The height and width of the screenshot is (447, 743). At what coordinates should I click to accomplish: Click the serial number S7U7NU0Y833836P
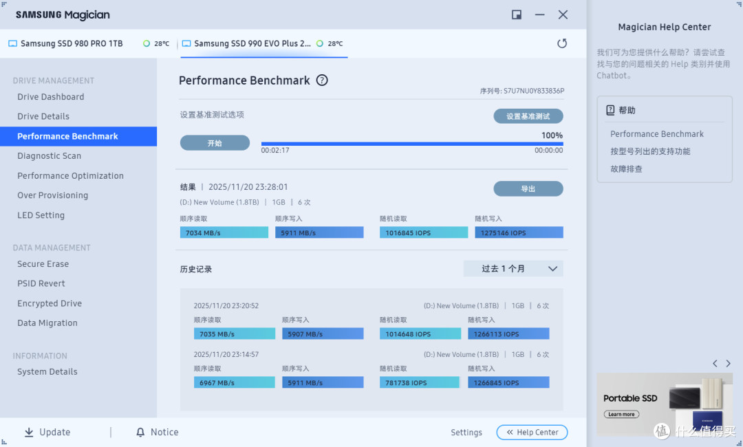coord(534,91)
